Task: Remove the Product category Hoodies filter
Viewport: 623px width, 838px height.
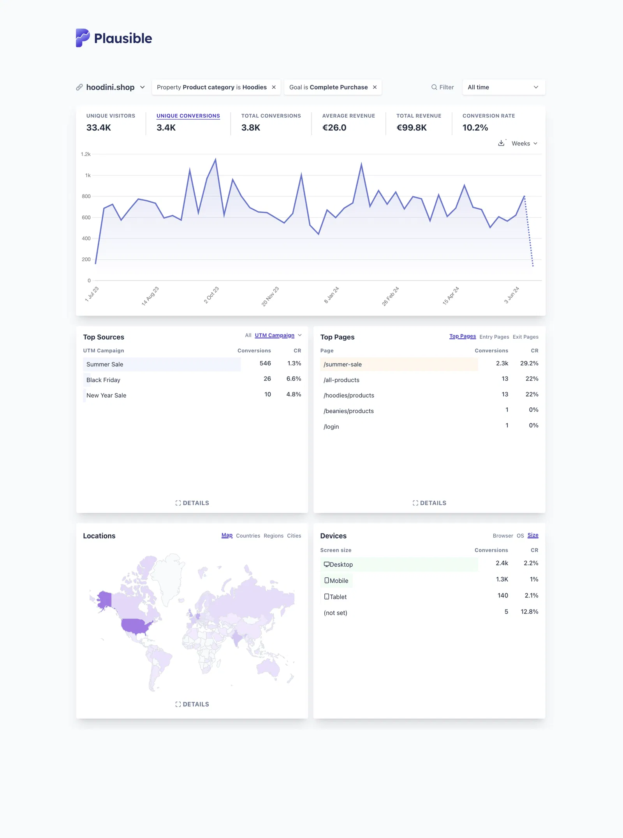Action: point(274,87)
